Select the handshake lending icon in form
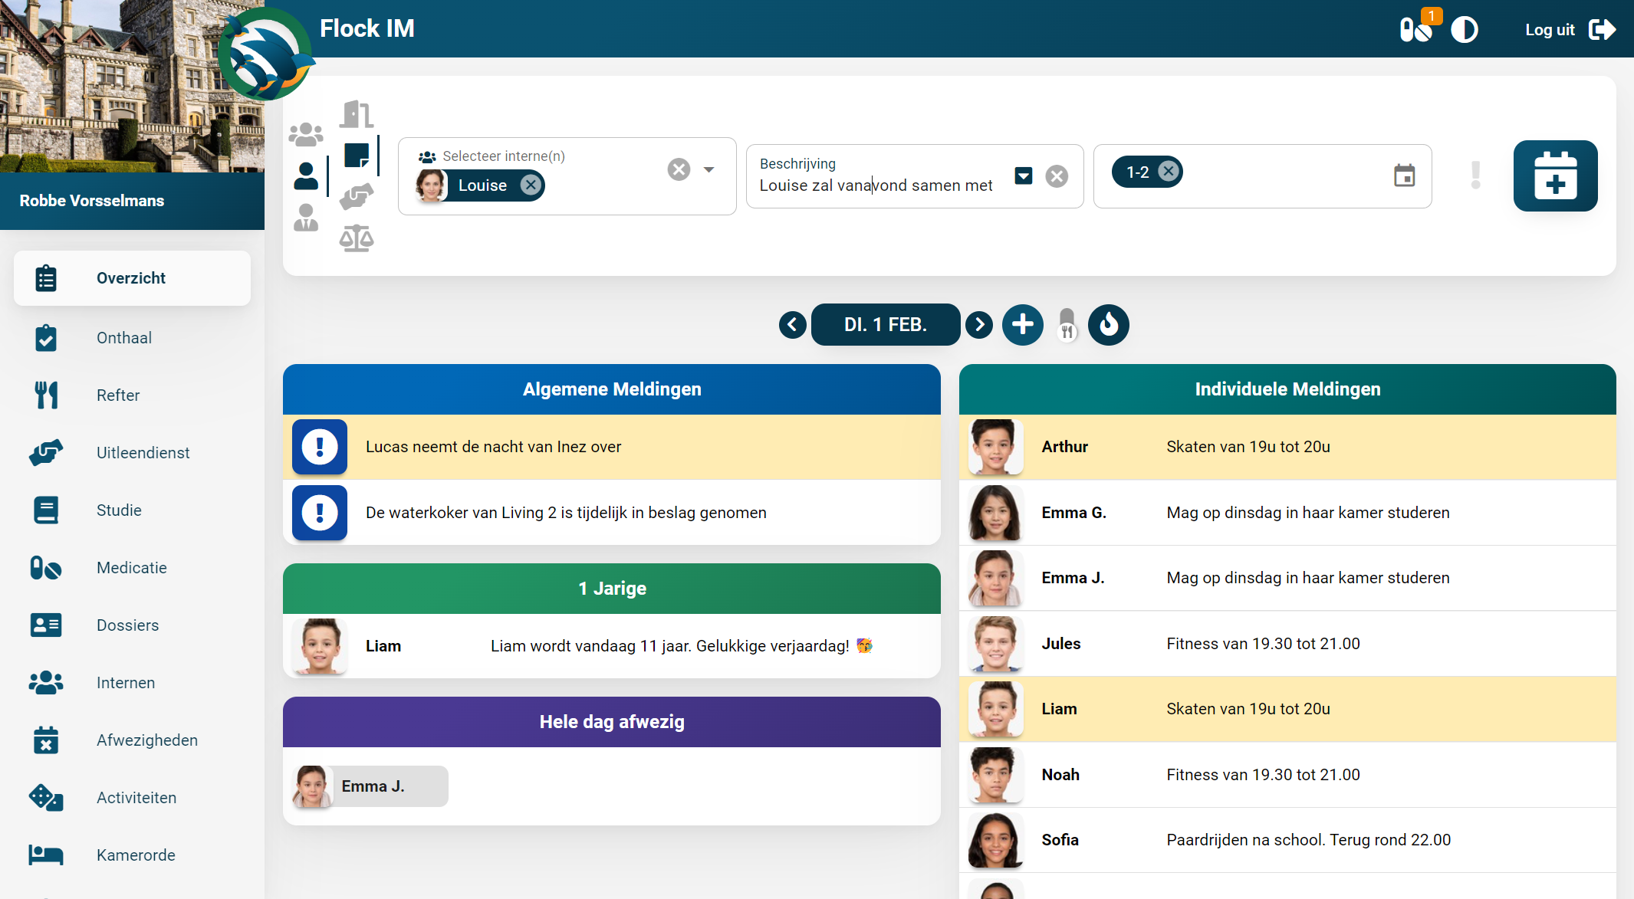Image resolution: width=1634 pixels, height=899 pixels. click(x=357, y=196)
